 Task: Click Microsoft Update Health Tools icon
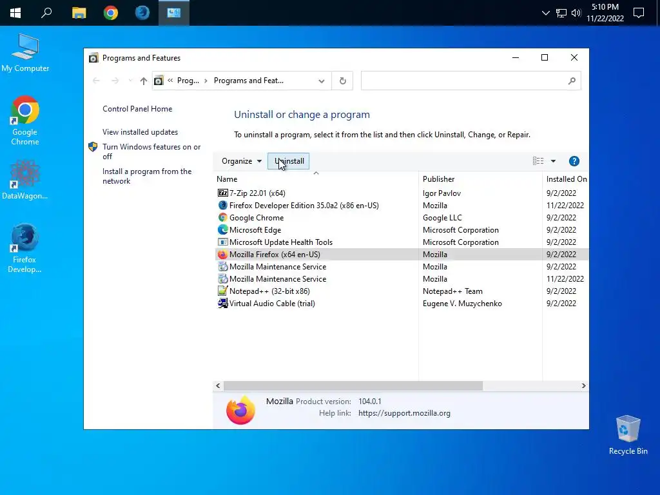pos(222,242)
